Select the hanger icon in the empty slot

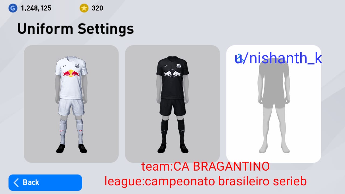[x=239, y=59]
